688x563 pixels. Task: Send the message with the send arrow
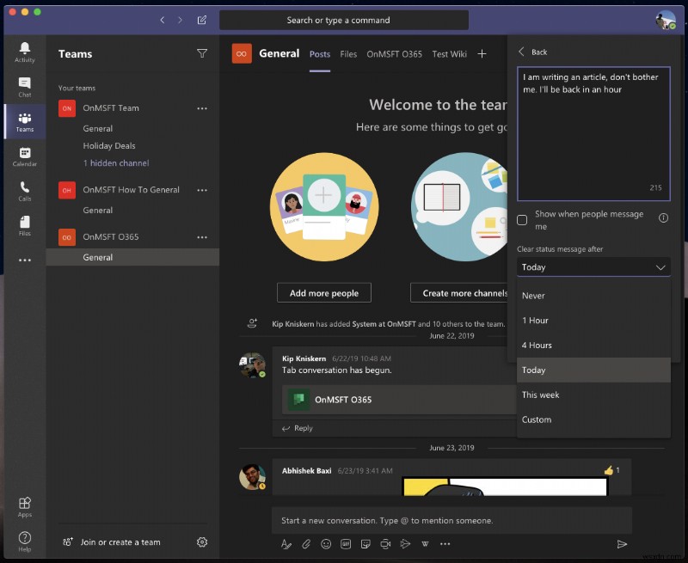[x=623, y=543]
